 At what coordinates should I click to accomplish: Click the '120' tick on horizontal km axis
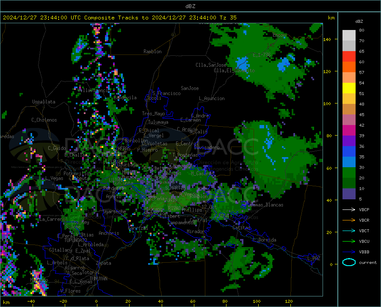pyautogui.click(x=289, y=302)
